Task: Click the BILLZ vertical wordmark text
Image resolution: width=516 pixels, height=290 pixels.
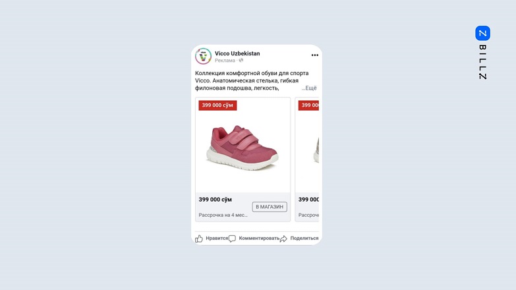Action: [x=482, y=62]
